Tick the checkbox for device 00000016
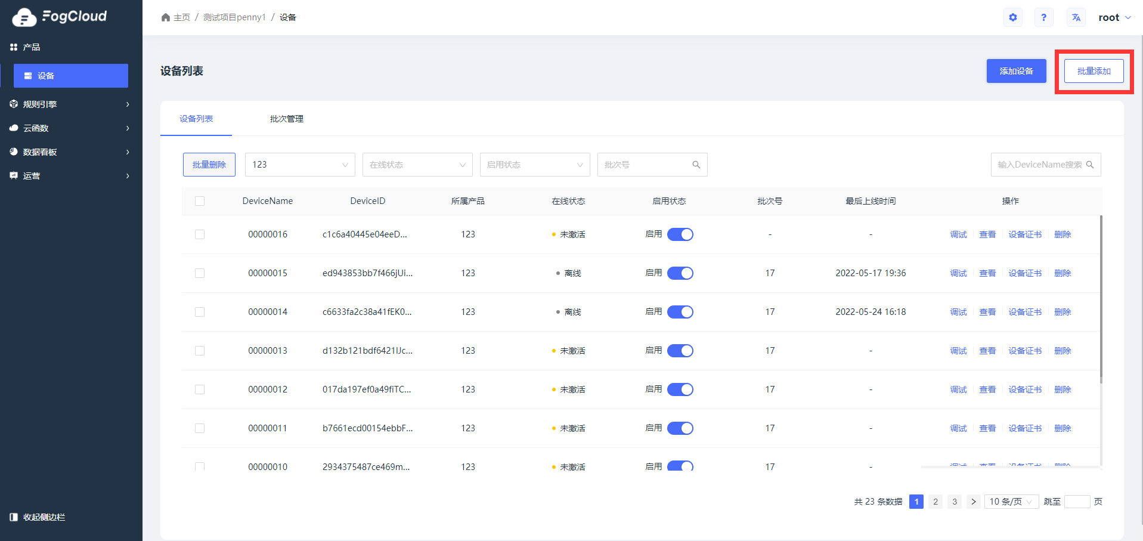Screen dimensions: 1143x541 (x=200, y=234)
